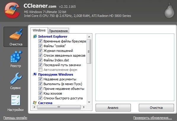
Task: Toggle the Файлы "cookie" checkbox
Action: pyautogui.click(x=40, y=46)
